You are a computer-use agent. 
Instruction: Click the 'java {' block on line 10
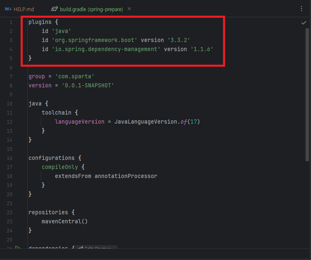pyautogui.click(x=38, y=103)
